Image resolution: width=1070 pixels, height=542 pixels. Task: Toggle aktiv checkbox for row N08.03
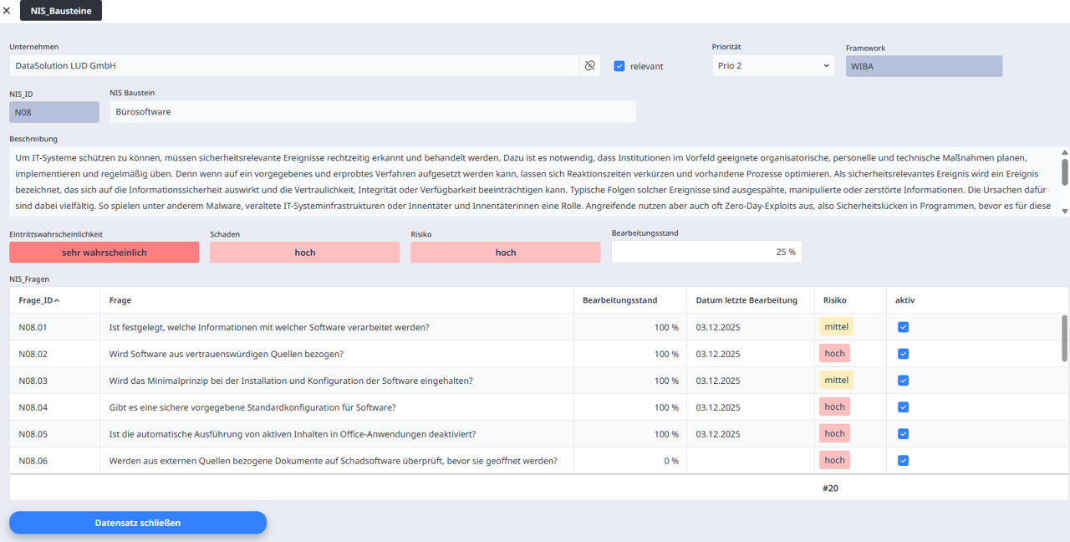point(903,381)
